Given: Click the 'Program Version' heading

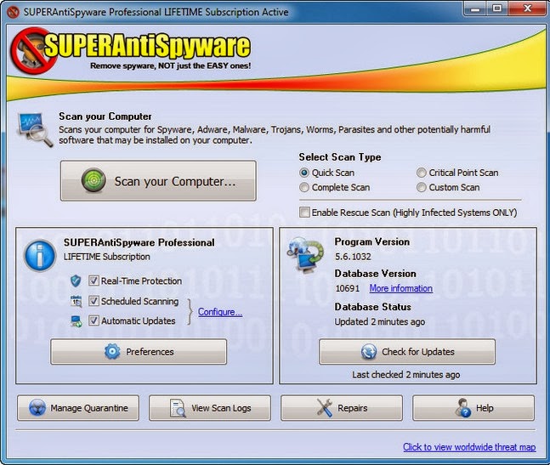Looking at the screenshot, I should pyautogui.click(x=371, y=242).
